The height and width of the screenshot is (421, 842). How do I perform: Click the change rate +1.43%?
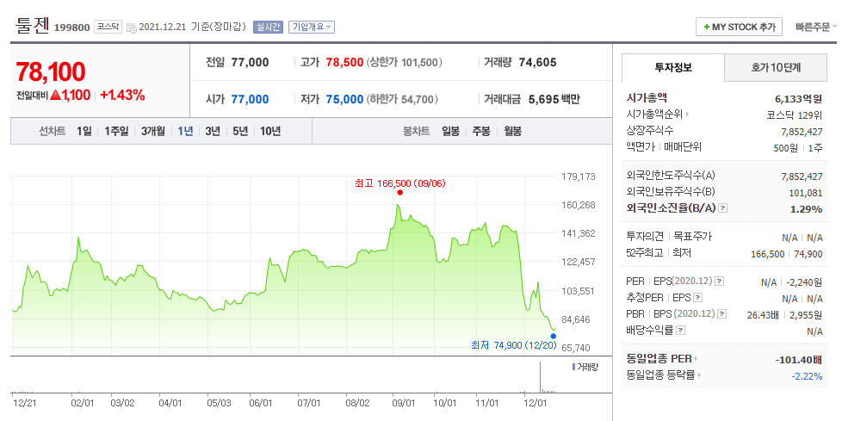(x=122, y=96)
